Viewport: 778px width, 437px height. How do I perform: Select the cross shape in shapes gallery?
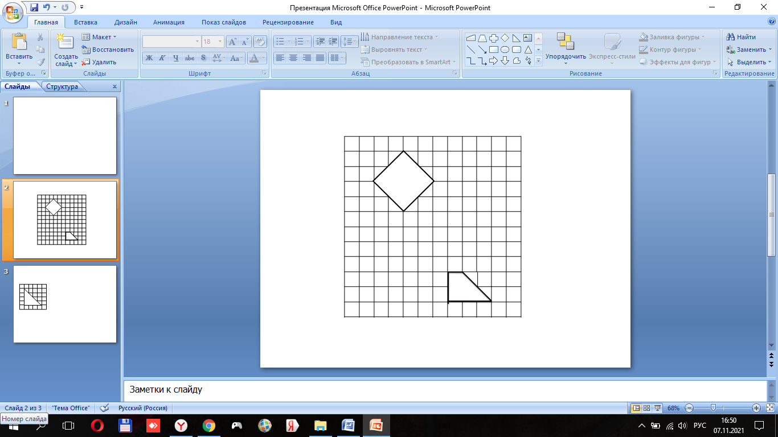(494, 38)
